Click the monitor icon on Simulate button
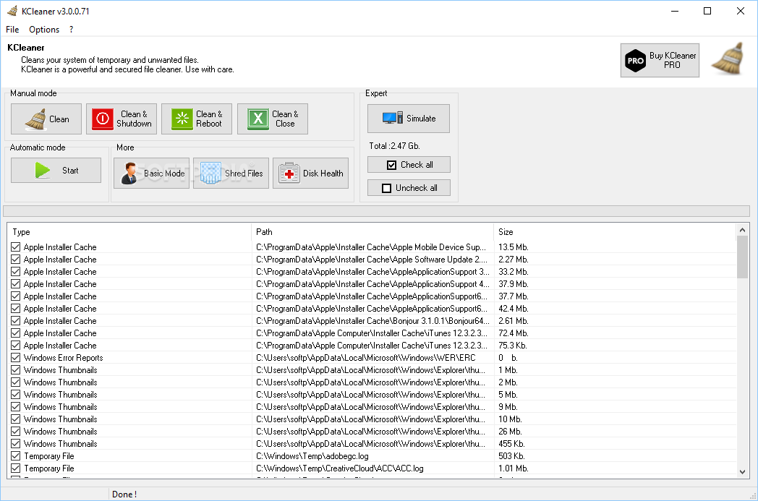 [392, 118]
